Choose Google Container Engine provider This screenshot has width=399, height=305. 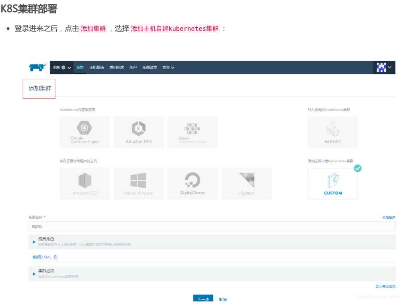click(84, 132)
